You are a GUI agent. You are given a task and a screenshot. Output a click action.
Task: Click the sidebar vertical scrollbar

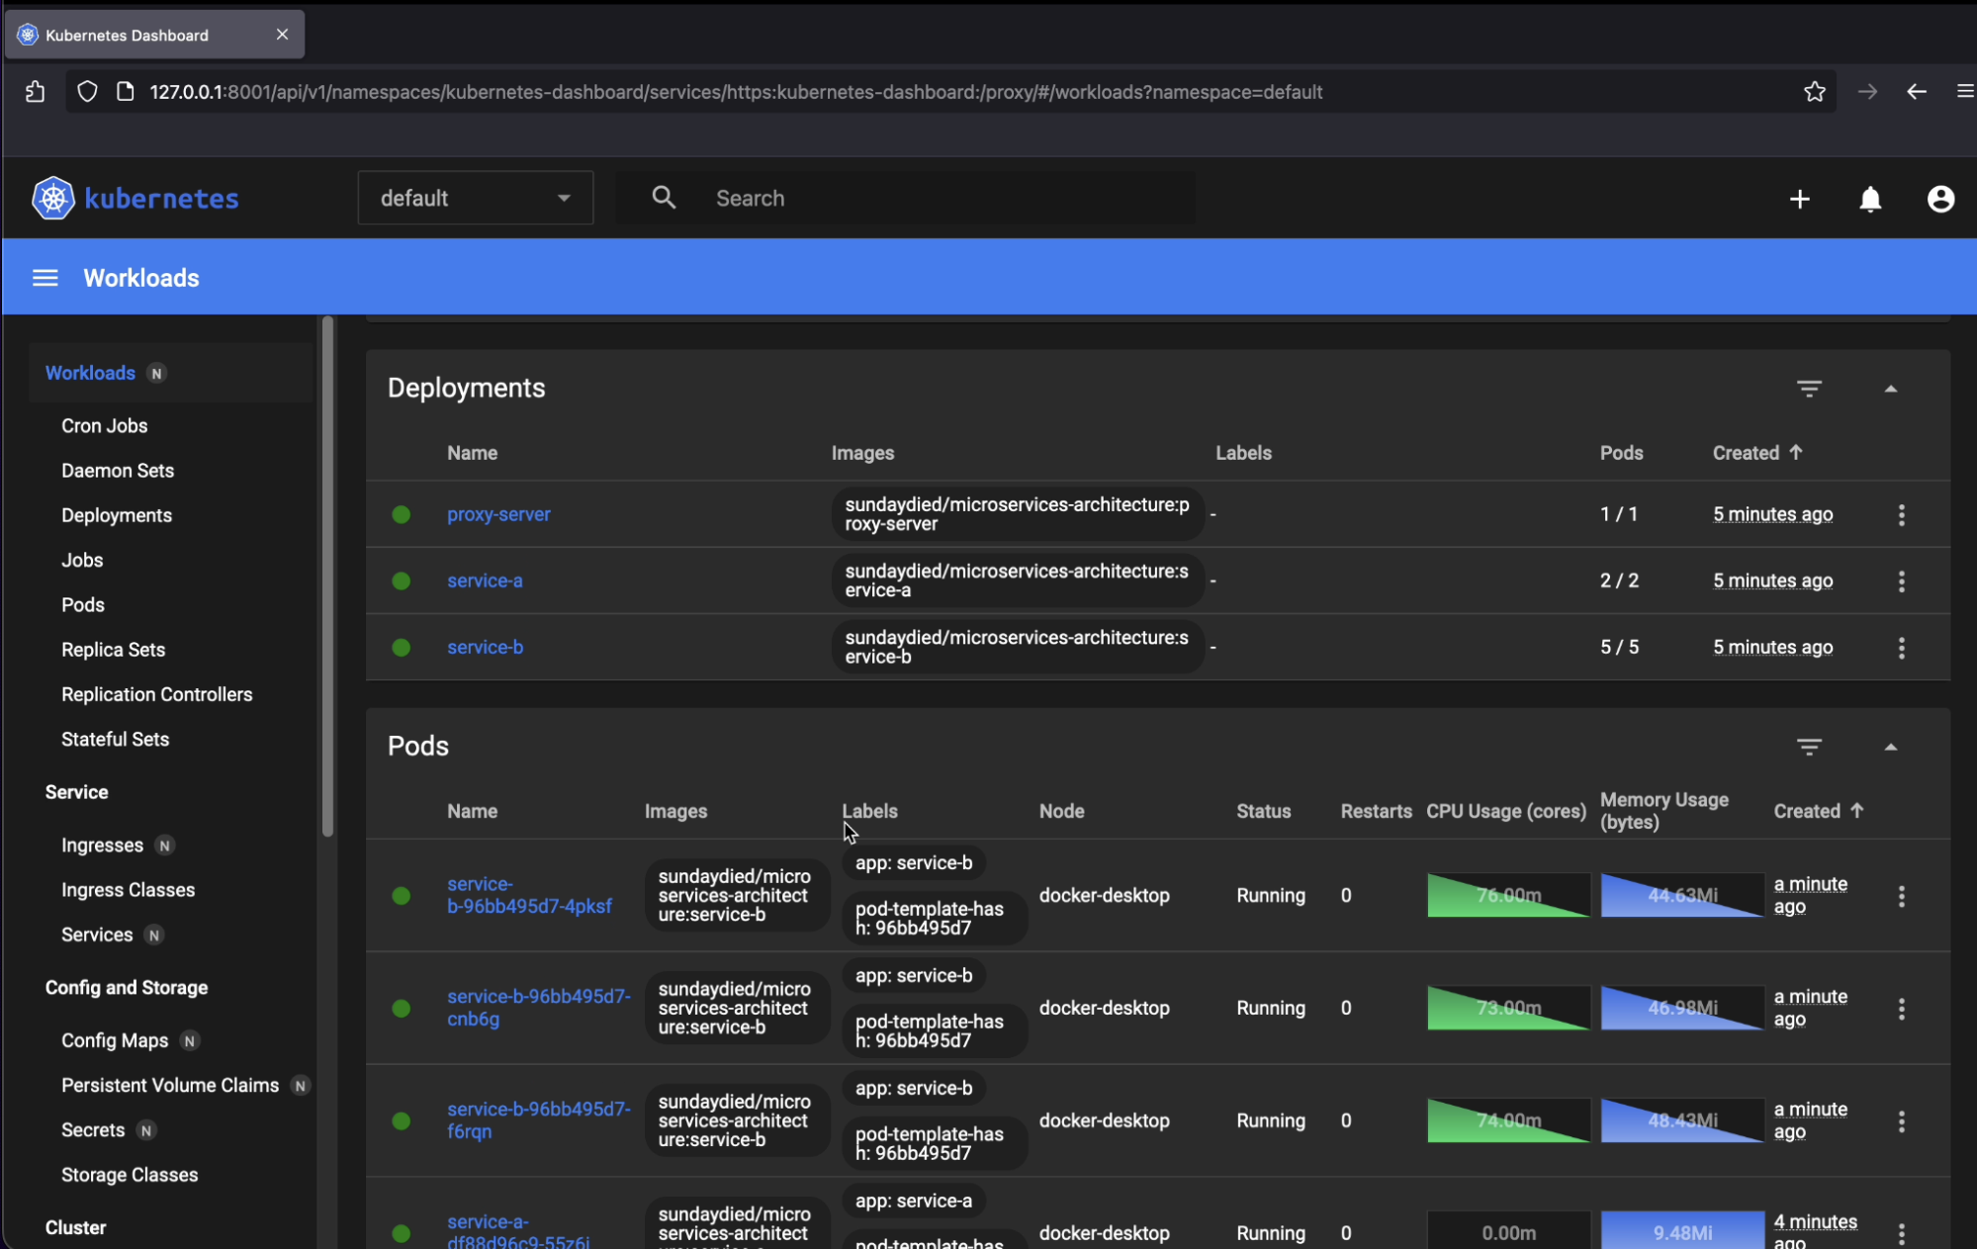pyautogui.click(x=327, y=577)
